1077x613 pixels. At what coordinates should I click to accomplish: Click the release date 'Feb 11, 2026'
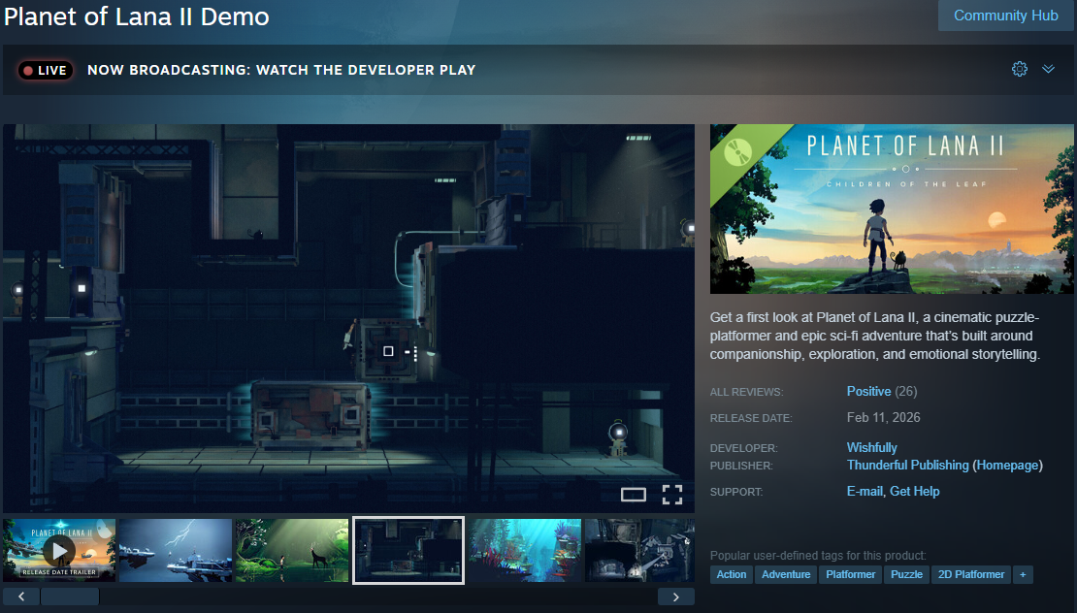click(883, 417)
